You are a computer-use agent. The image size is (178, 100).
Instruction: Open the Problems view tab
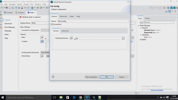(x=20, y=12)
